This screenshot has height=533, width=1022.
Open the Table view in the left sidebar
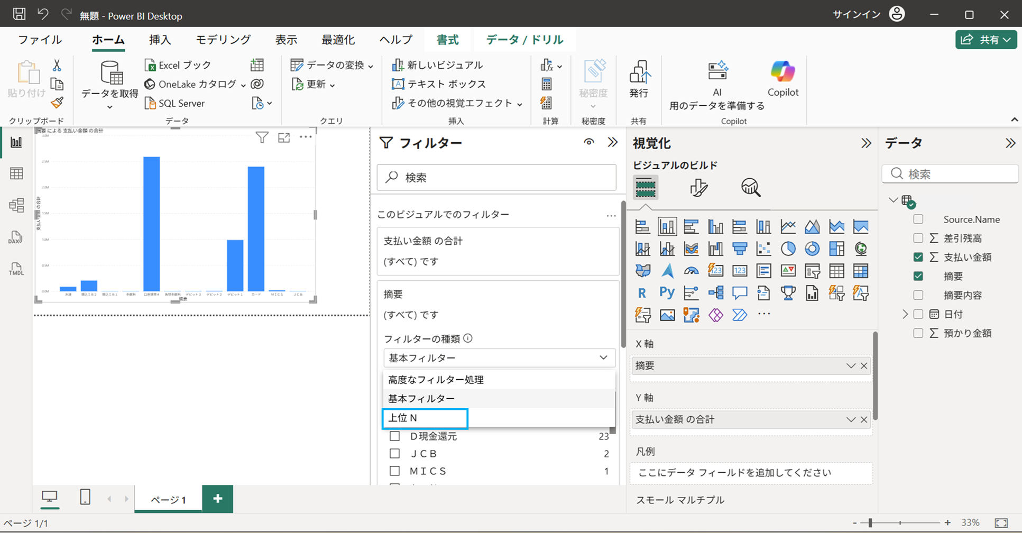click(x=16, y=173)
